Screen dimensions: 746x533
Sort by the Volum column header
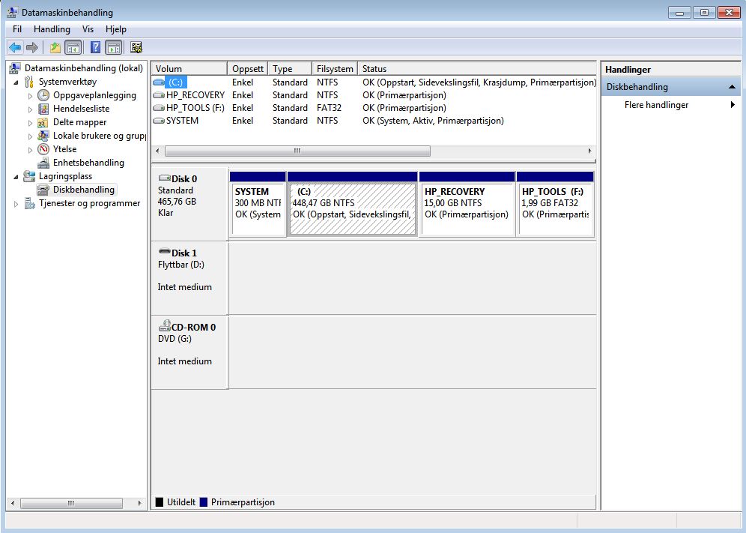point(189,68)
